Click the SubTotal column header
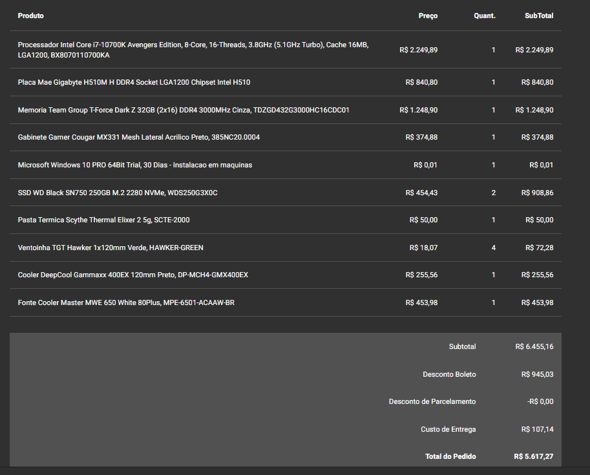 [x=539, y=16]
